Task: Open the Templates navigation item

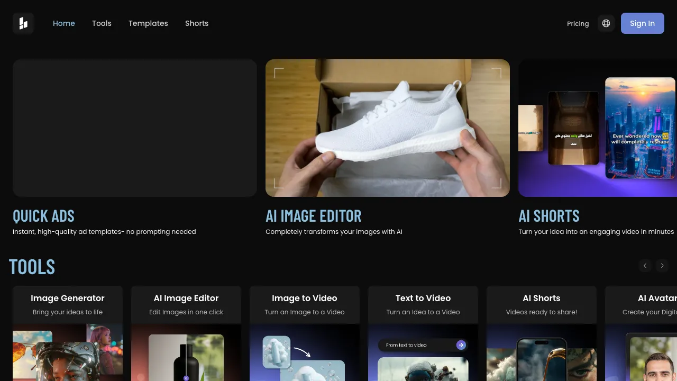Action: click(148, 23)
